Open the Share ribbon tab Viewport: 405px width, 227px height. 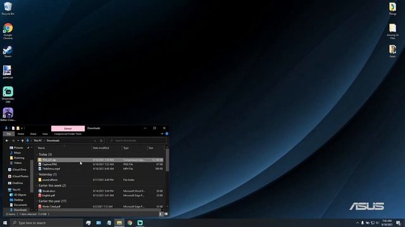pos(33,134)
